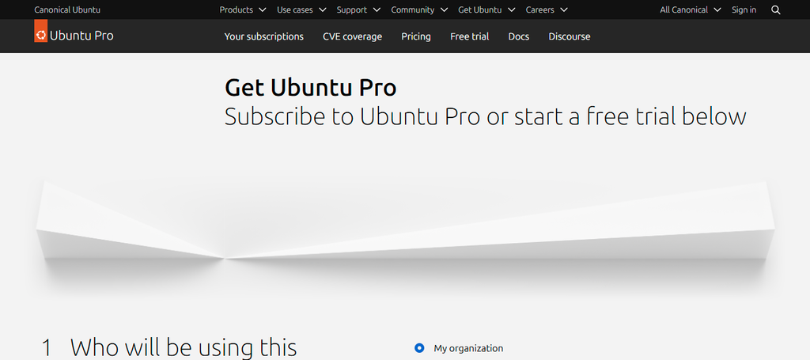Open the Get Ubuntu dropdown
The height and width of the screenshot is (360, 810).
[x=486, y=9]
